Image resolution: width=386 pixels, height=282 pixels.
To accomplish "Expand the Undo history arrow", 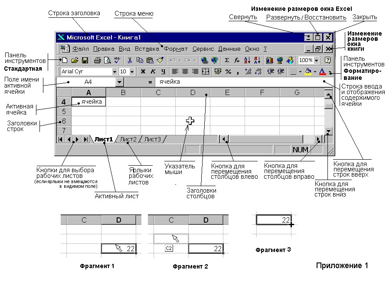I will click(x=180, y=60).
